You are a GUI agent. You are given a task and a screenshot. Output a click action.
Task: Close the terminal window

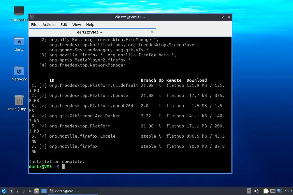click(x=229, y=17)
